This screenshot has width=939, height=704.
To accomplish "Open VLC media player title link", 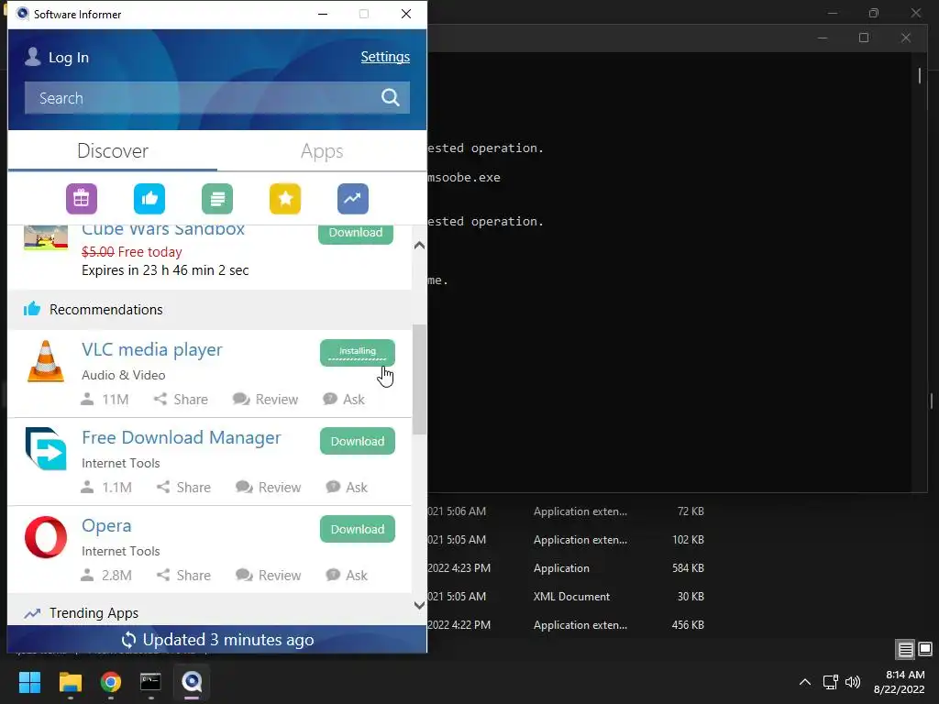I will (x=152, y=349).
